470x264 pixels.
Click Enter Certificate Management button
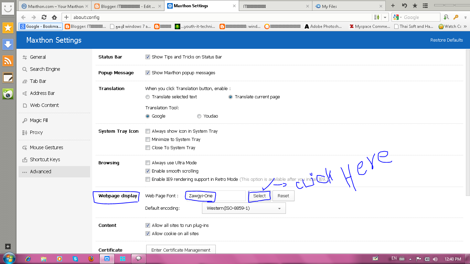(181, 250)
